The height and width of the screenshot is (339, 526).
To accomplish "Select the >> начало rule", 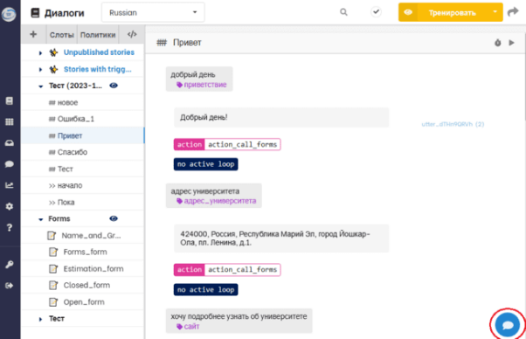I will point(83,185).
